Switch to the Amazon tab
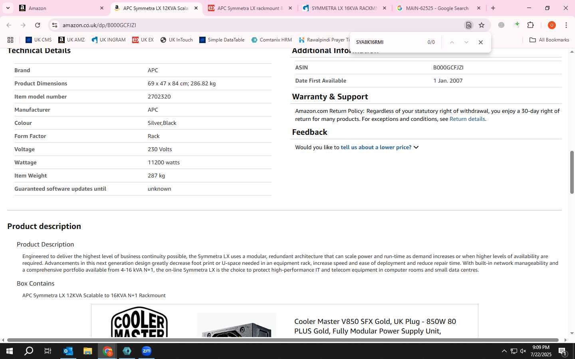Image resolution: width=575 pixels, height=359 pixels. [61, 8]
